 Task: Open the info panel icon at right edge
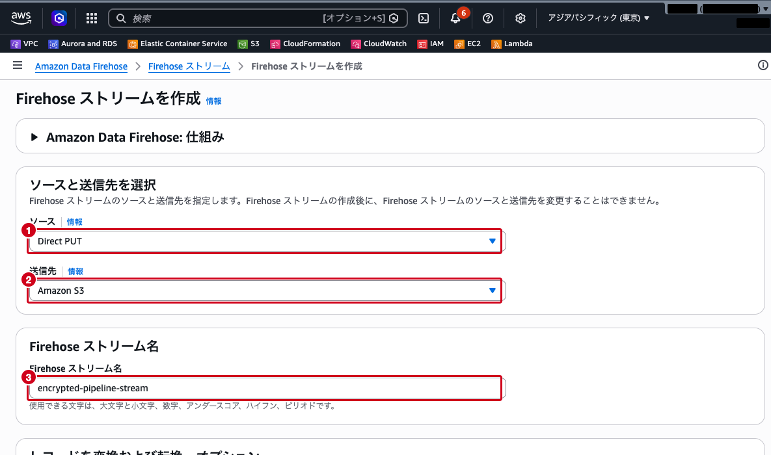pyautogui.click(x=763, y=65)
